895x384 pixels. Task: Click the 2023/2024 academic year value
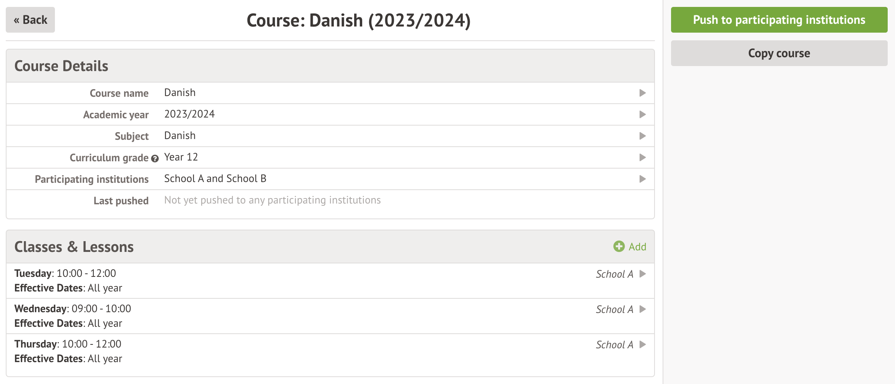point(189,114)
